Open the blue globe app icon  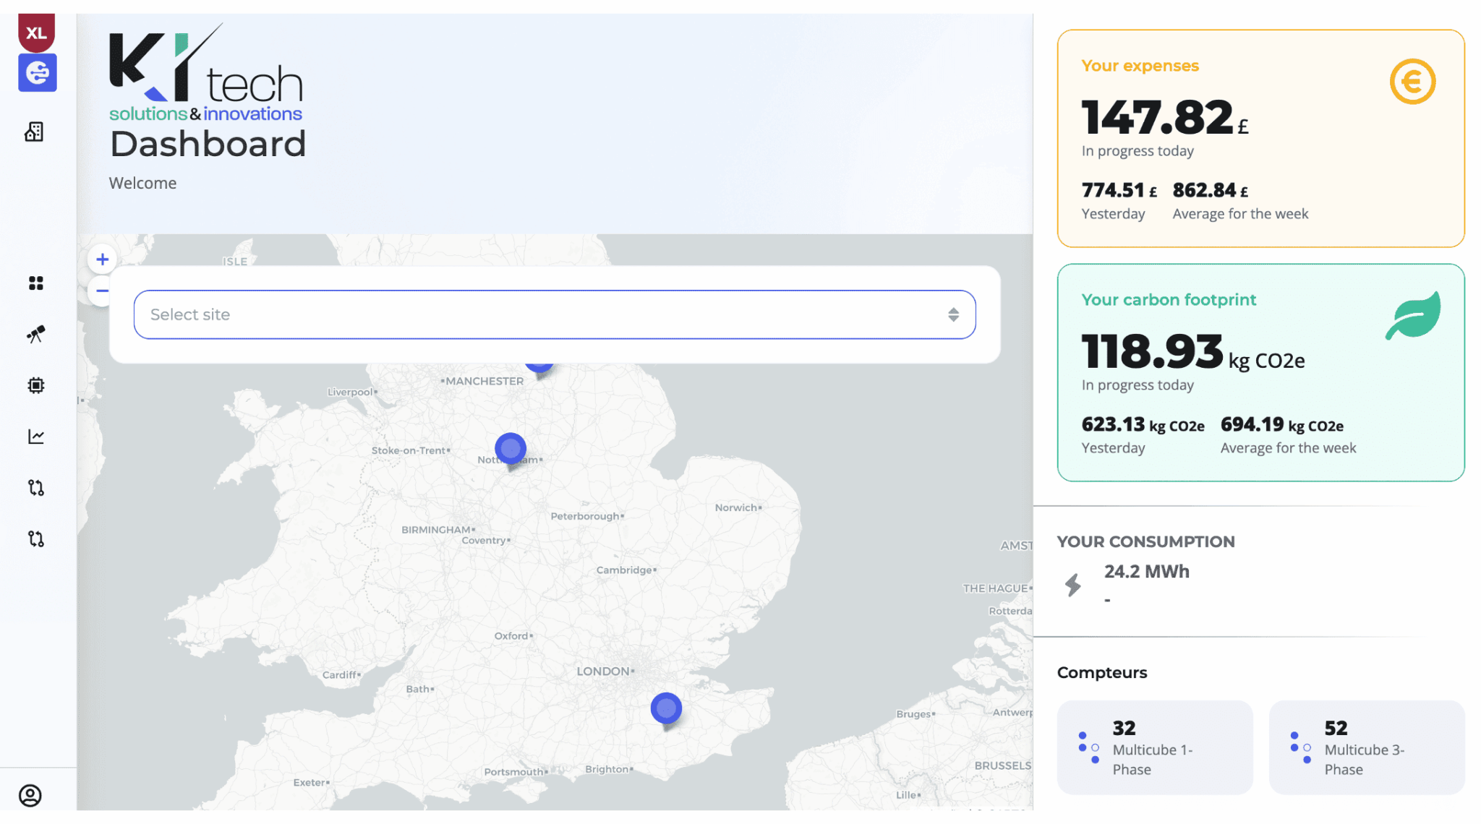click(x=38, y=72)
